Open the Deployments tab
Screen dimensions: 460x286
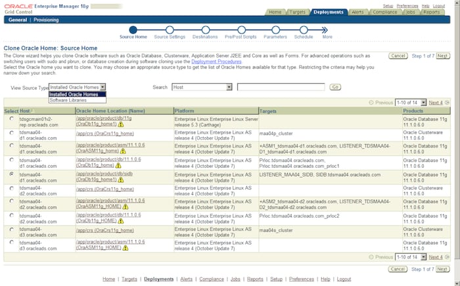(329, 12)
